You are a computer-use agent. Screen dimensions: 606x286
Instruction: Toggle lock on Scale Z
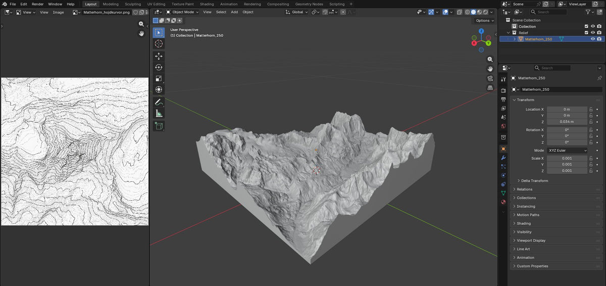pos(591,171)
